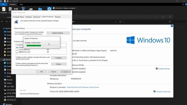Image resolution: width=187 pixels, height=105 pixels.
Task: Open Videos folder in navigation pane
Action: point(8,83)
